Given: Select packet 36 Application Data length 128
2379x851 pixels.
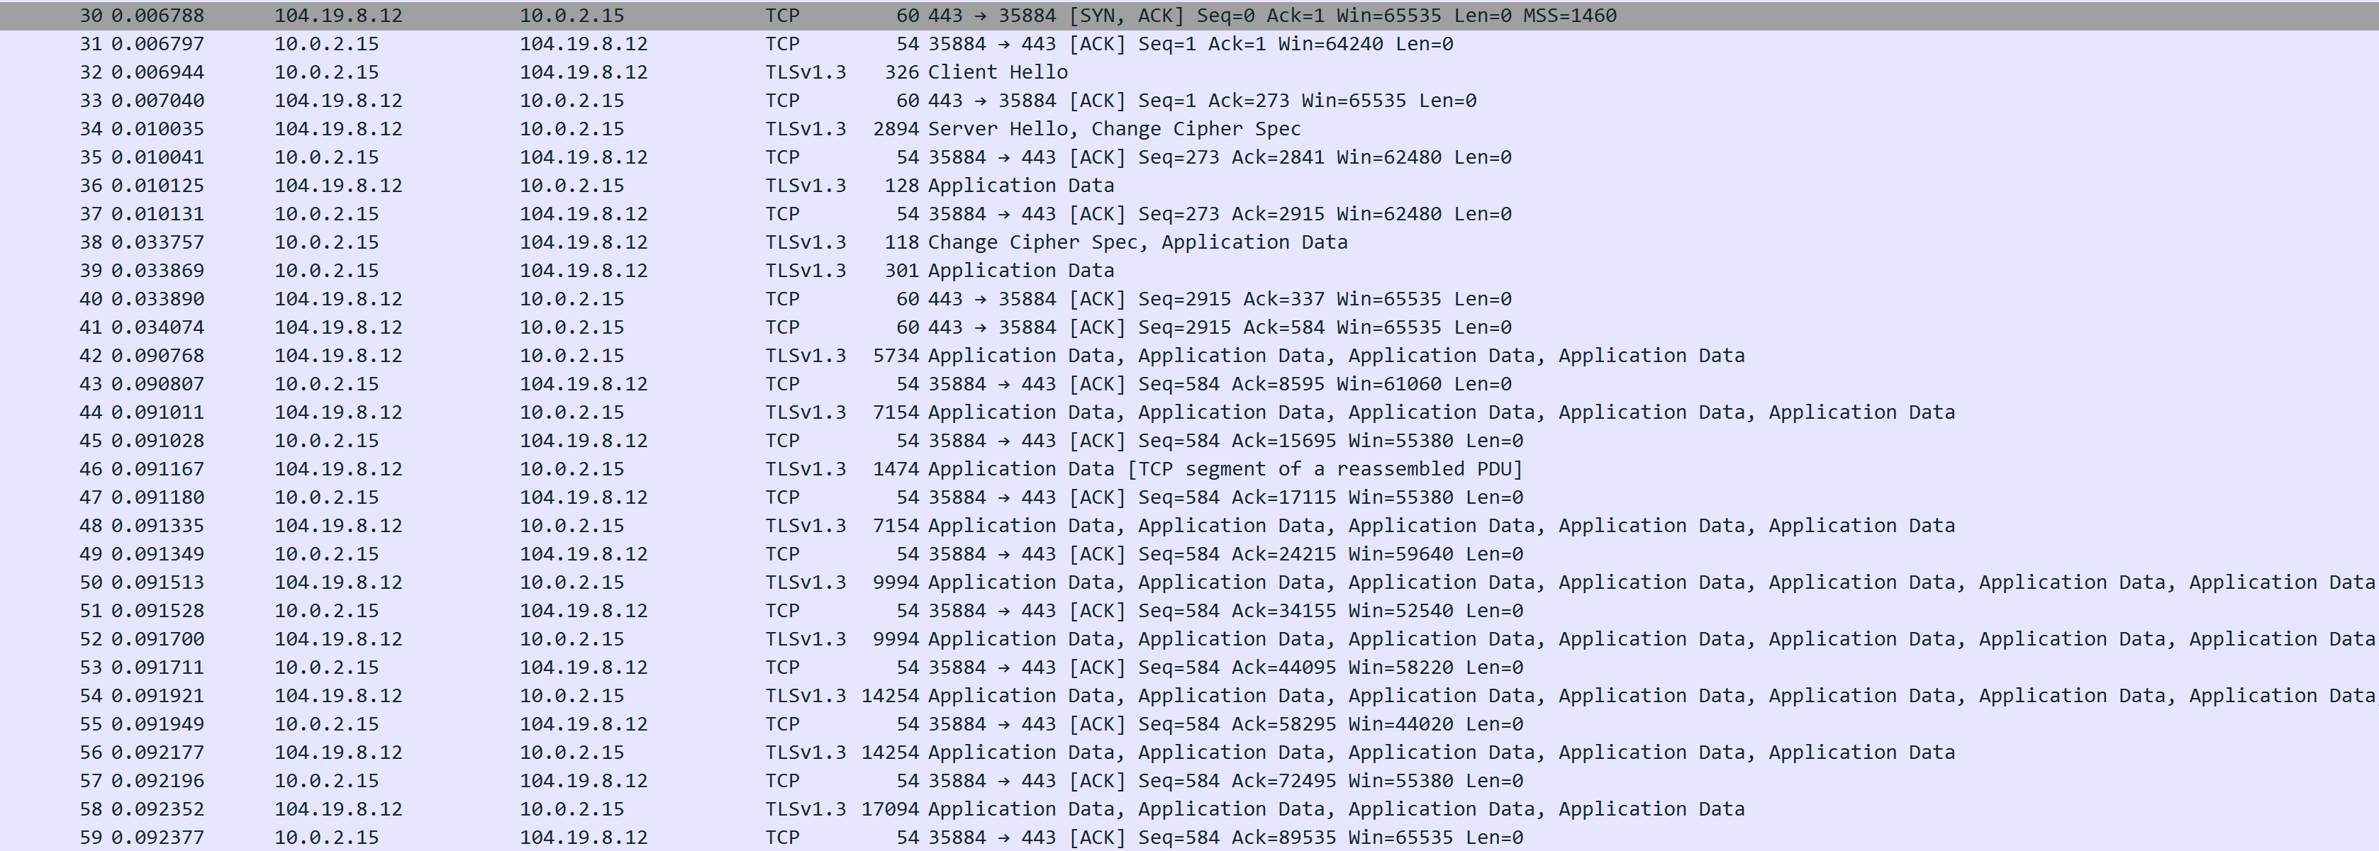Looking at the screenshot, I should pos(1190,186).
